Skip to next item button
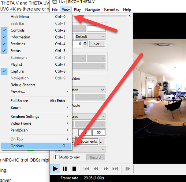The width and height of the screenshot is (186, 182). click(115, 169)
